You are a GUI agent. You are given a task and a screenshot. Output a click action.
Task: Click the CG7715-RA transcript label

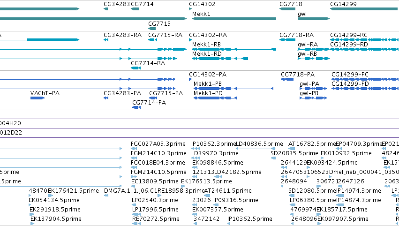[166, 35]
